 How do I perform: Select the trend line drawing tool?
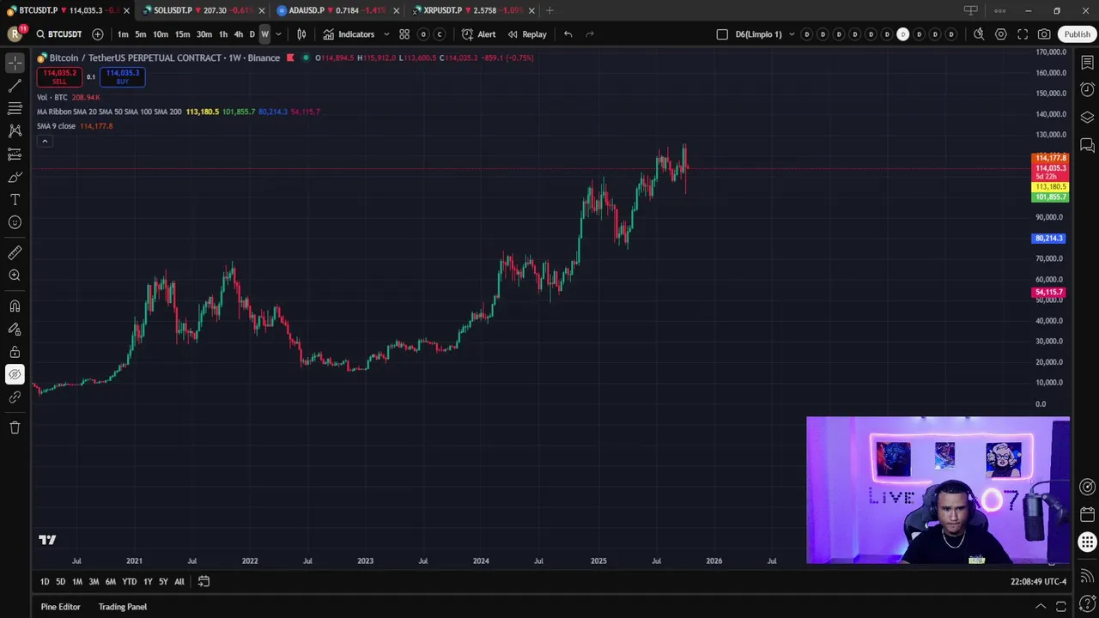tap(15, 86)
